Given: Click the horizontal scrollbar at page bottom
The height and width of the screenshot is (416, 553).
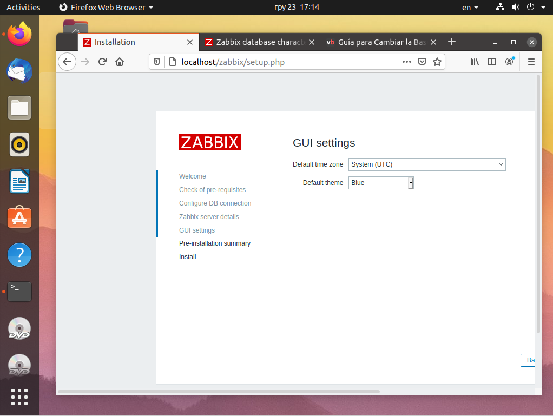Looking at the screenshot, I should (219, 392).
